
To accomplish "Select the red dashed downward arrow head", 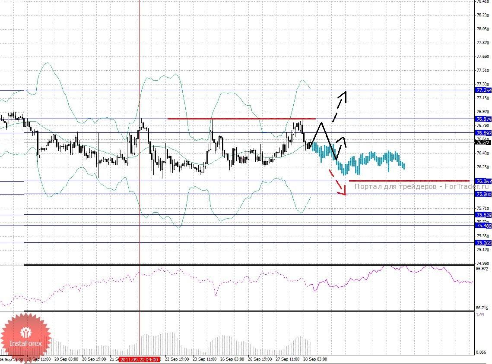I will coord(343,191).
